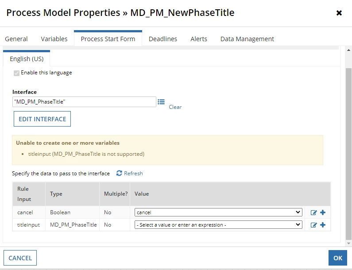Image resolution: width=352 pixels, height=270 pixels.
Task: Confirm with the OK button
Action: [x=338, y=258]
